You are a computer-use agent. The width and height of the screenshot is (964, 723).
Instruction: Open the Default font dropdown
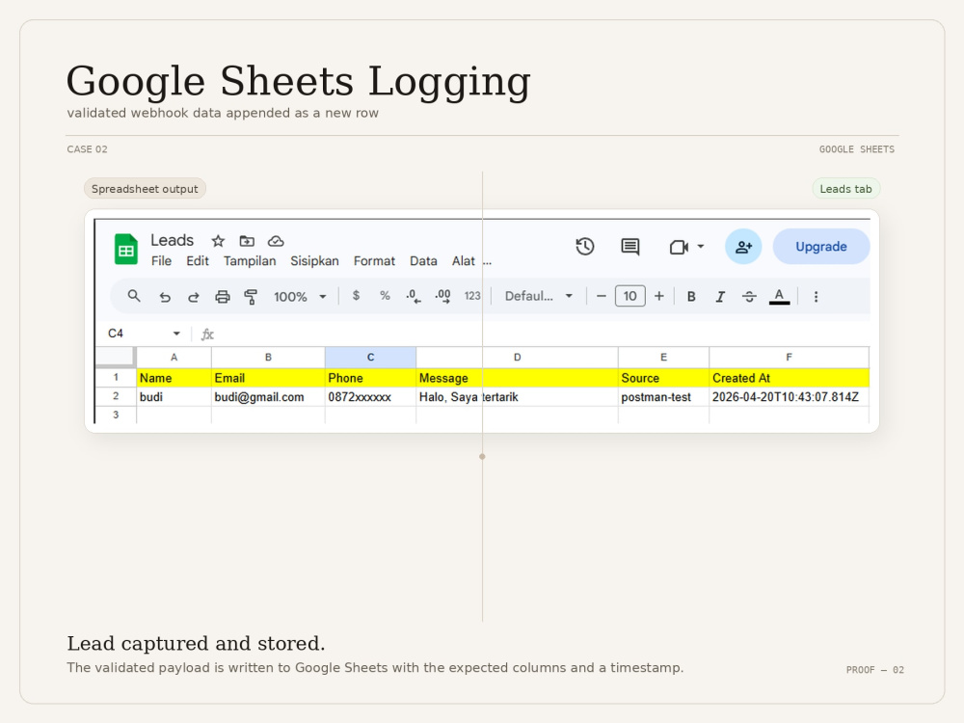(539, 296)
